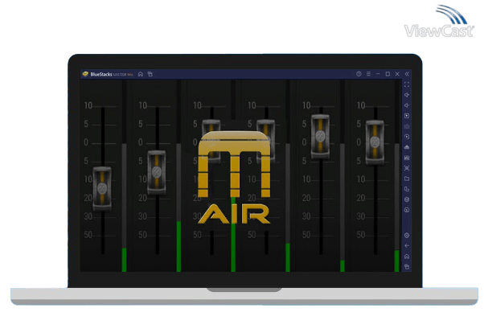
Task: Click the circular play icon in the sidebar
Action: coord(407,137)
